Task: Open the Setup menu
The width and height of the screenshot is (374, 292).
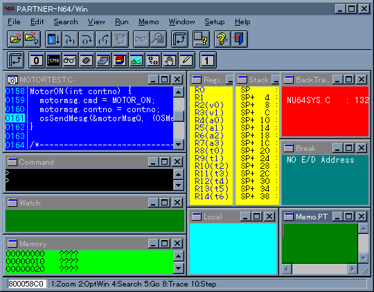Action: pyautogui.click(x=215, y=22)
